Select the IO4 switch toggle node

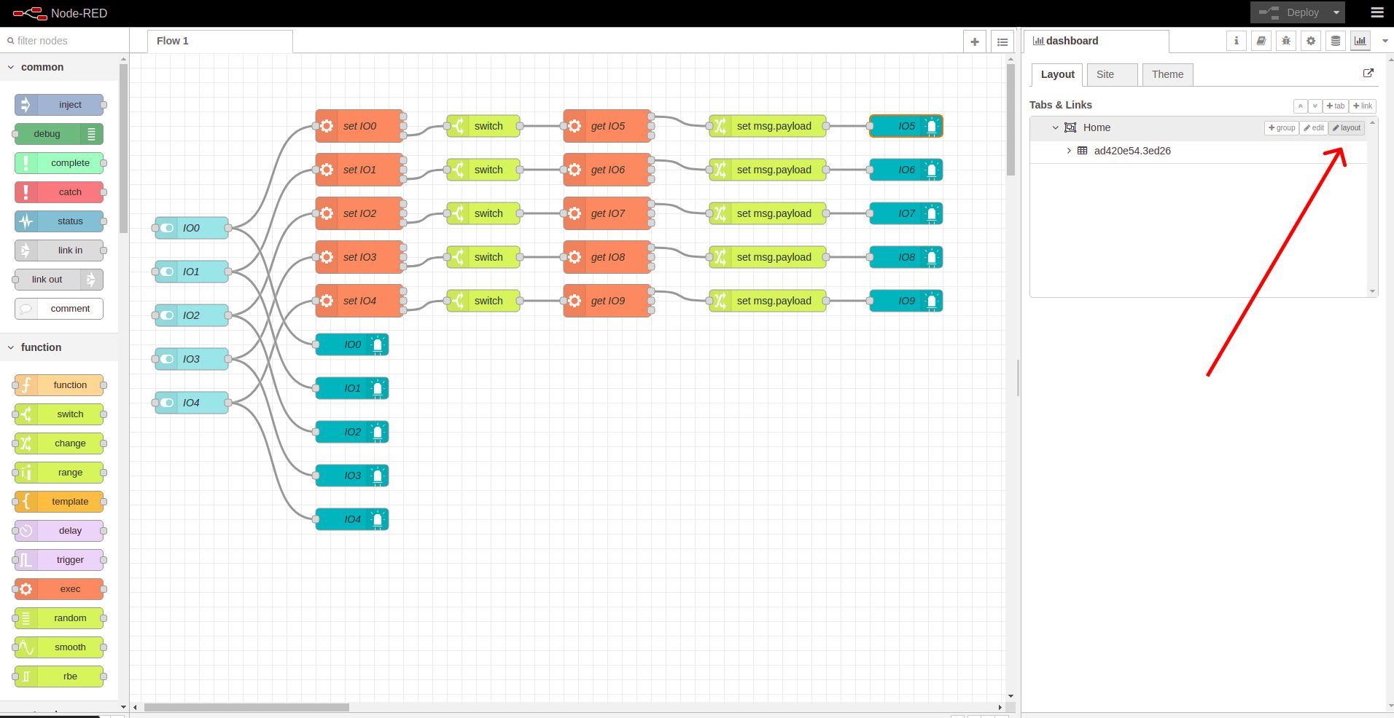coord(191,403)
